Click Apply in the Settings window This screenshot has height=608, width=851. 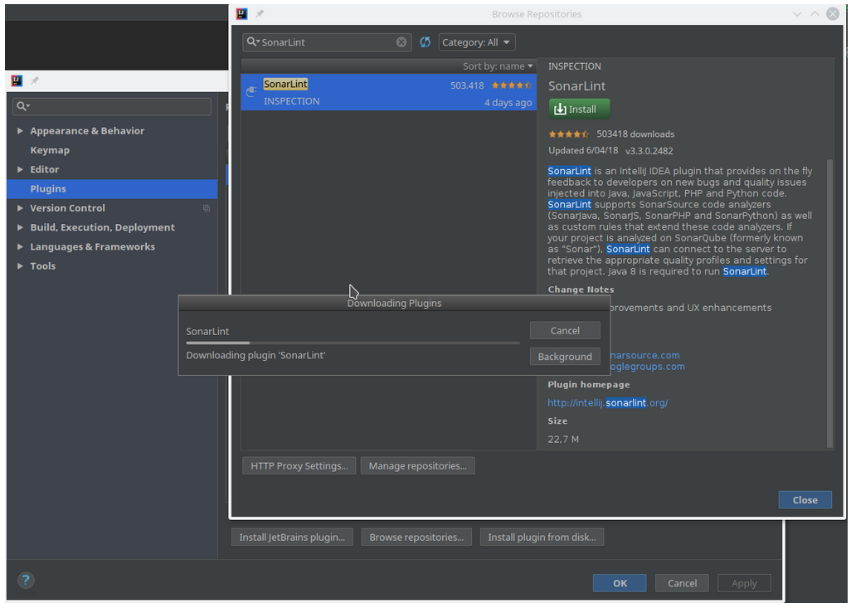point(744,583)
